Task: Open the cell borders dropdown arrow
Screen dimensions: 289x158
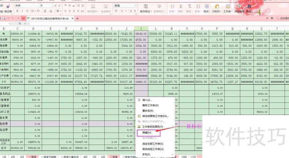Action: pos(35,11)
